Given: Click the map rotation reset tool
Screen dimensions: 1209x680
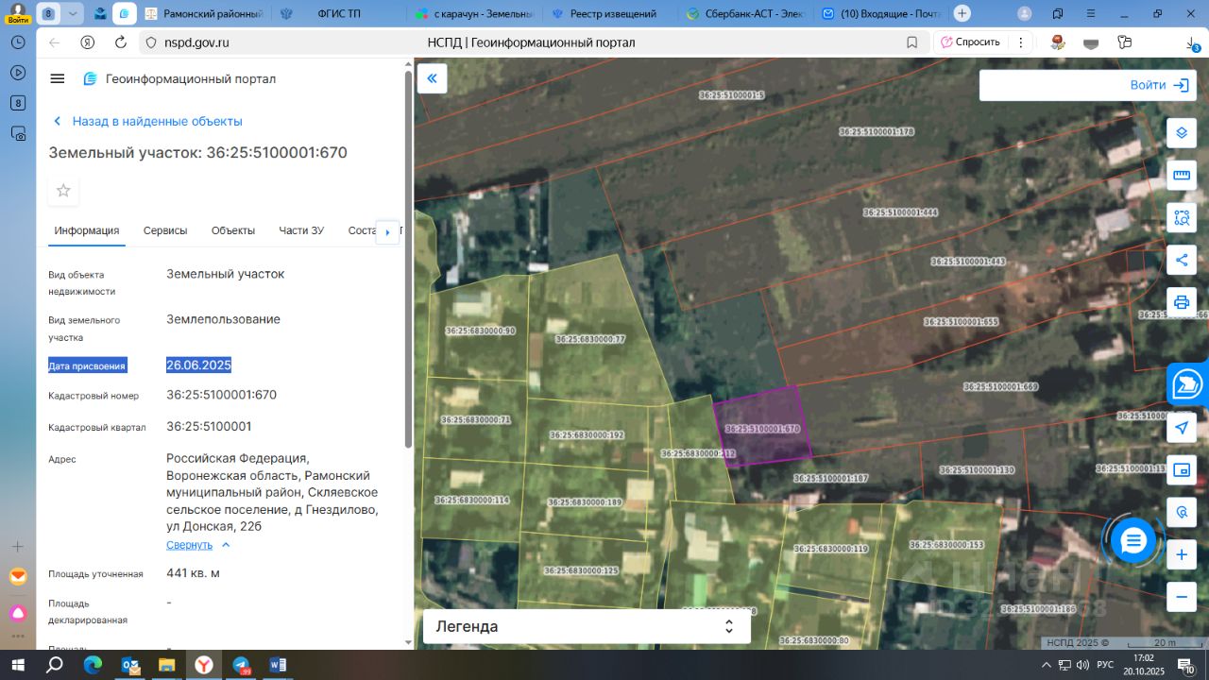Looking at the screenshot, I should click(1182, 513).
